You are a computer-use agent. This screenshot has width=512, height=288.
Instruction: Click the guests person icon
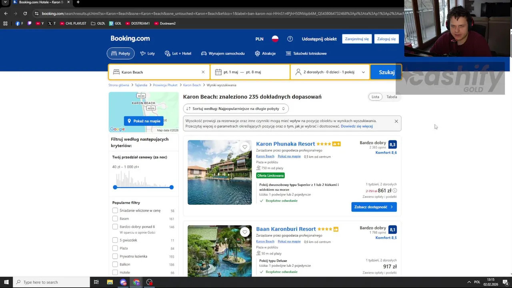tap(298, 72)
